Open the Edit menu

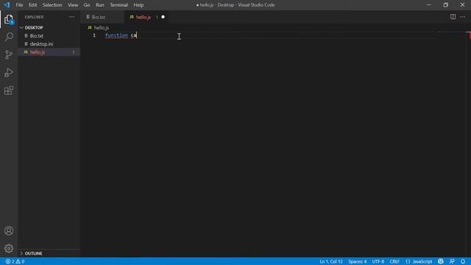[x=32, y=5]
